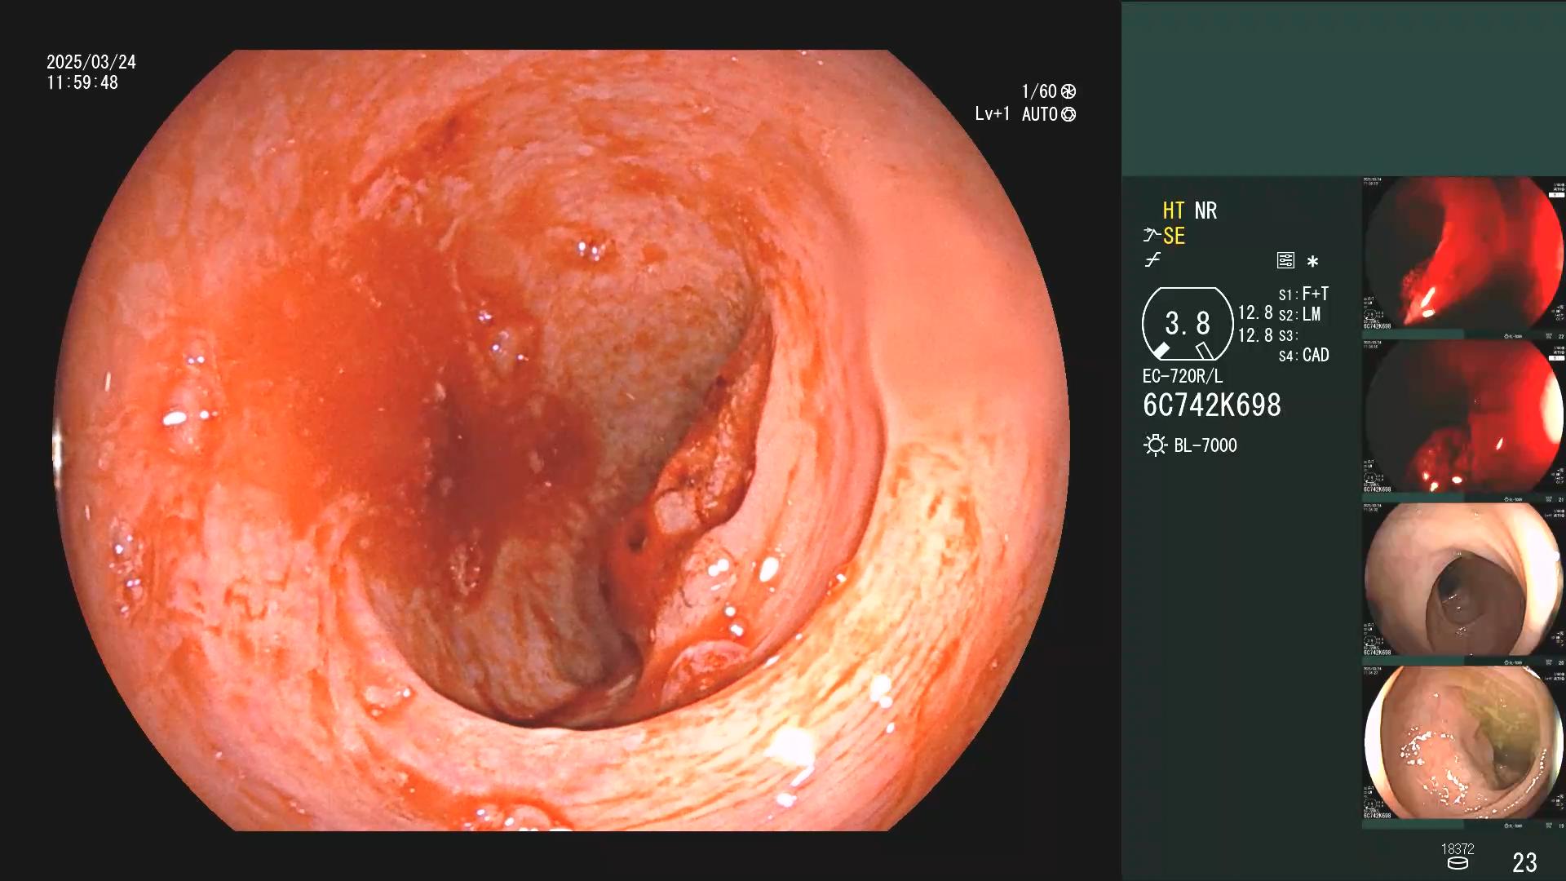Select the HT indicator

click(x=1173, y=210)
